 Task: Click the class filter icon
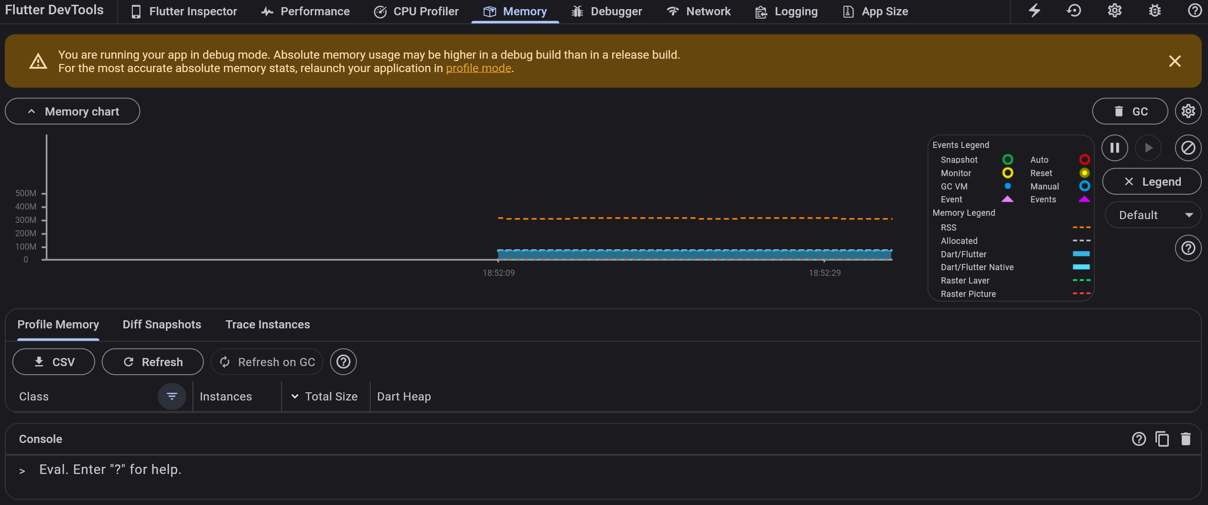(172, 396)
